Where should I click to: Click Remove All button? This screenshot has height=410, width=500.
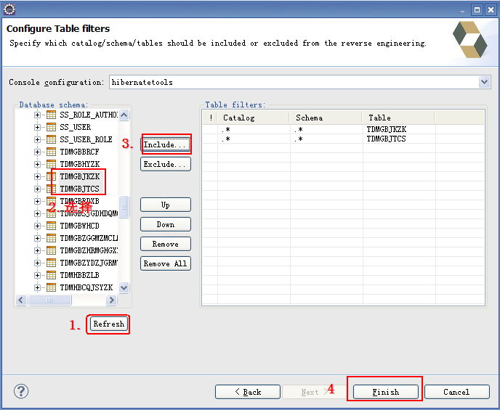166,263
